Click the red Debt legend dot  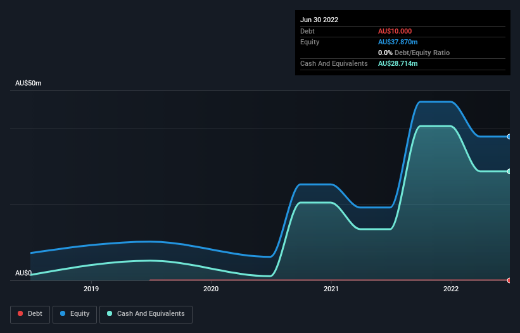coord(20,313)
